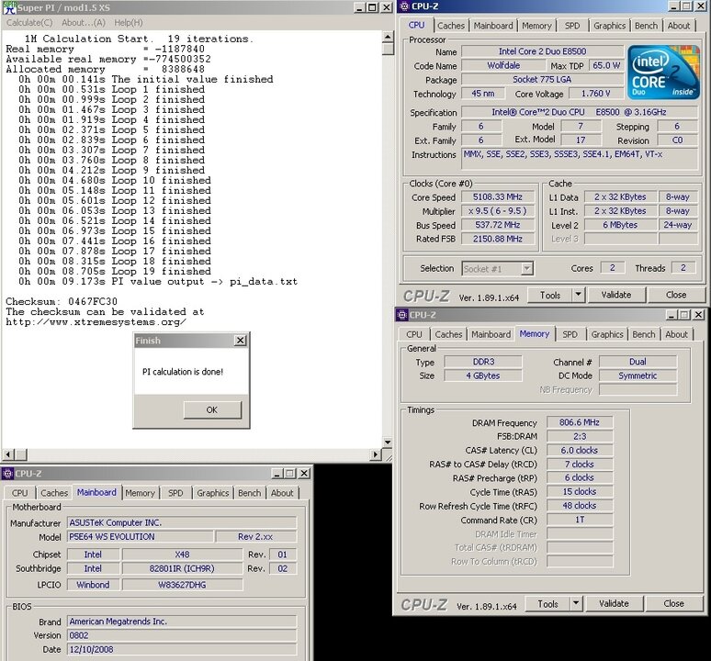Switch to Caches tab in top CPU-Z window

(x=451, y=26)
